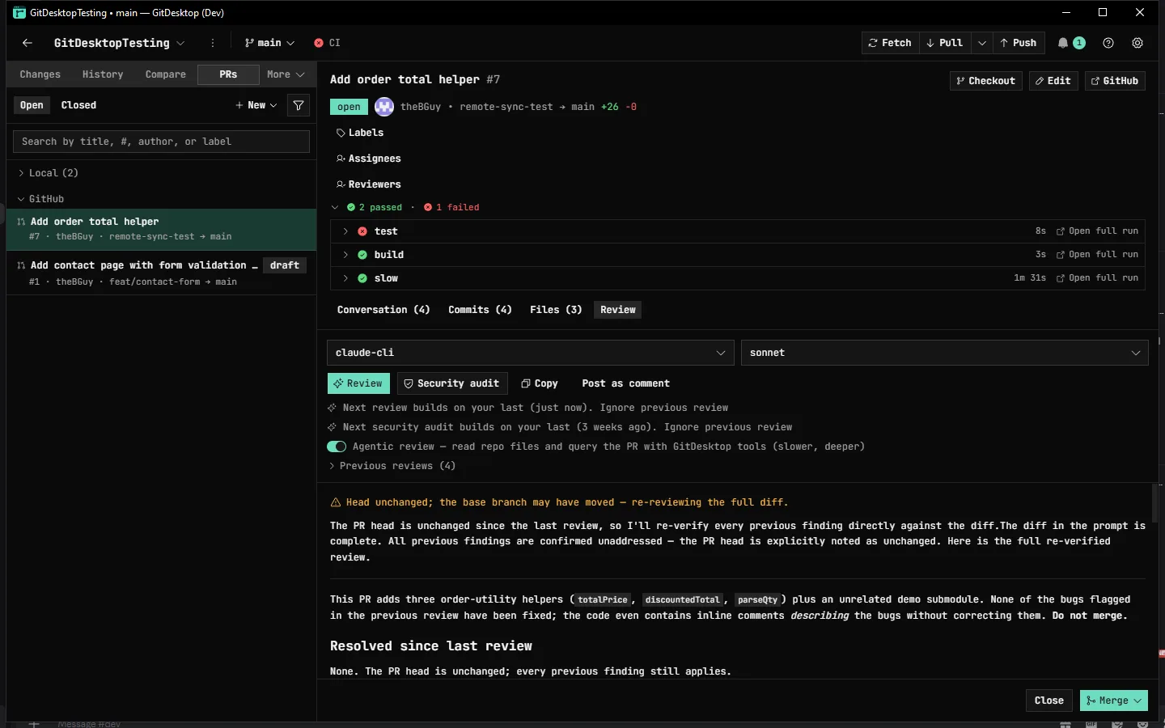Click the Labels tag icon
1165x728 pixels.
tap(341, 133)
